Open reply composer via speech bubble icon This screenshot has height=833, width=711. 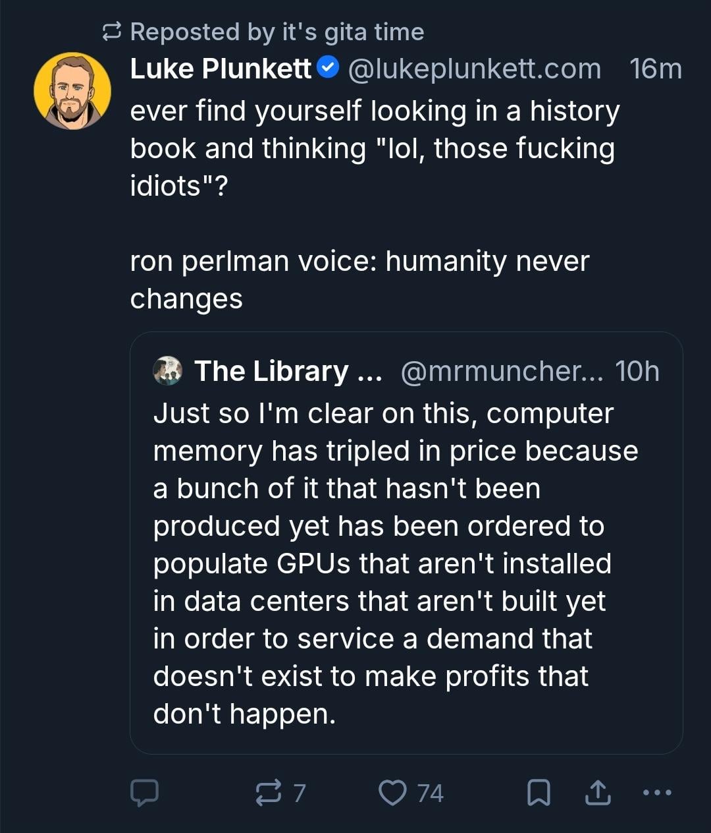144,792
